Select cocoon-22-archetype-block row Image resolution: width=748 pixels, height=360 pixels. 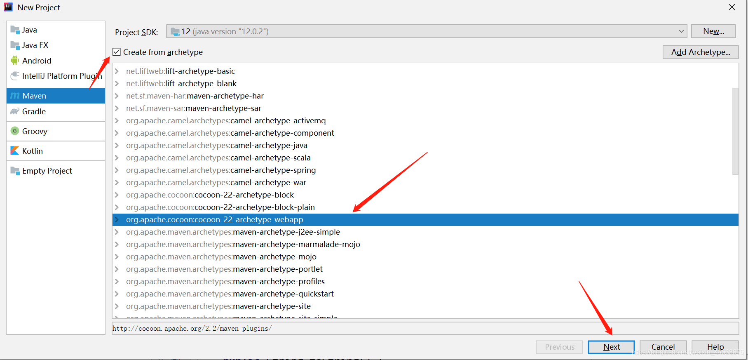(425, 195)
